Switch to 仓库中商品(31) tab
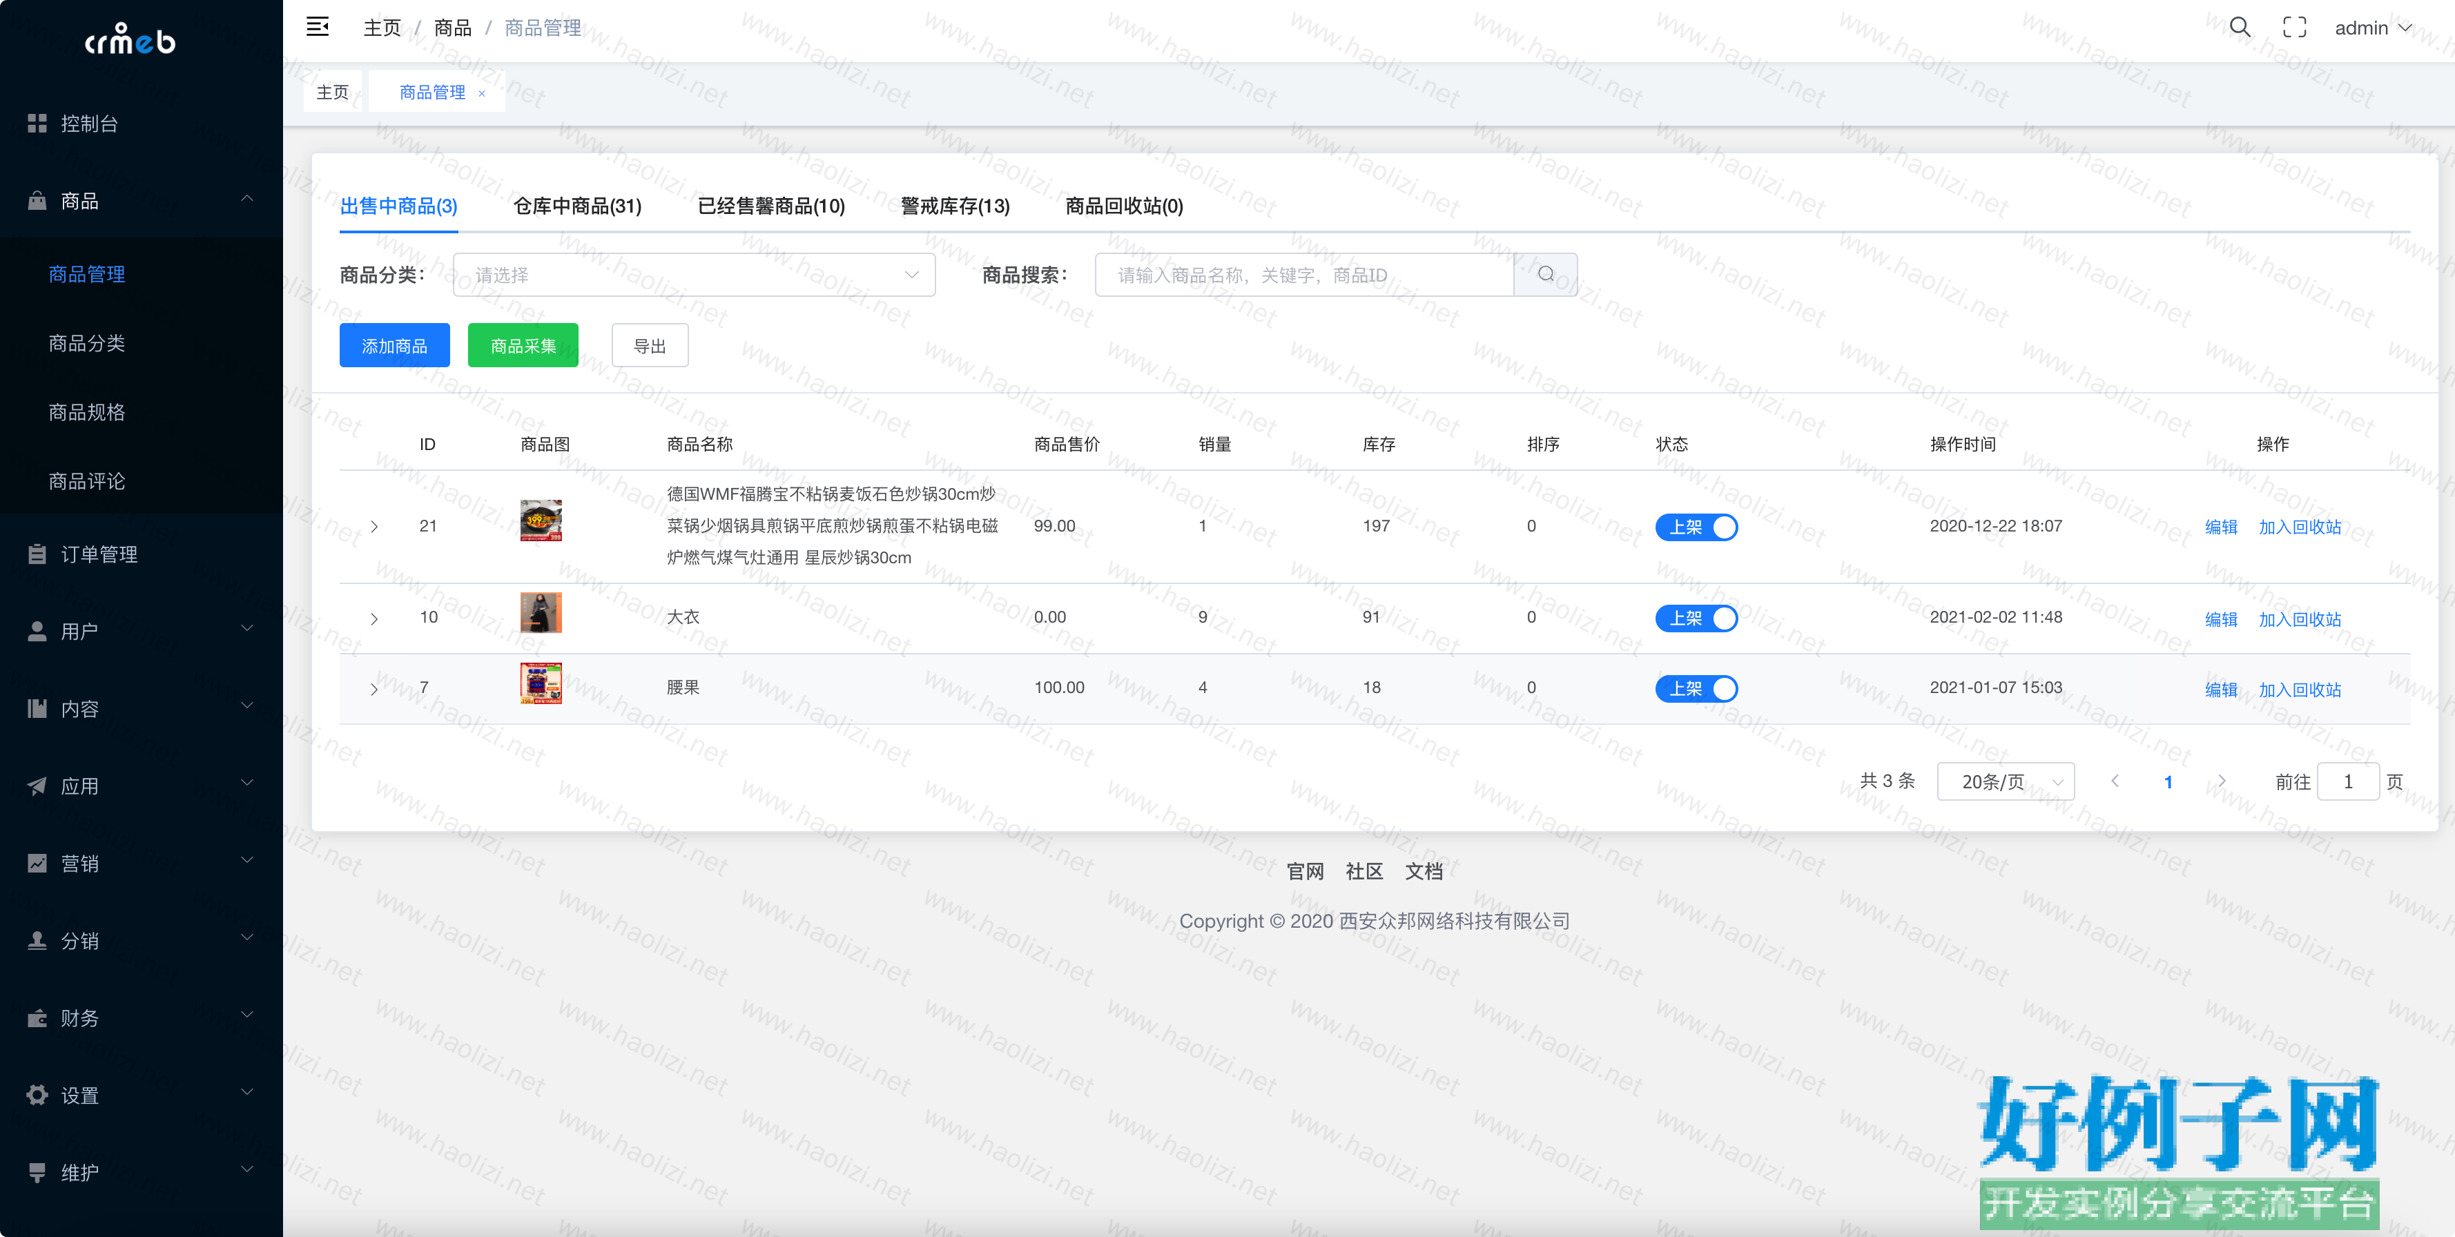 pyautogui.click(x=576, y=206)
